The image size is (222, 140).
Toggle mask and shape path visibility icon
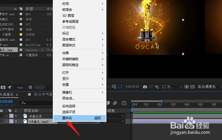(x=120, y=87)
